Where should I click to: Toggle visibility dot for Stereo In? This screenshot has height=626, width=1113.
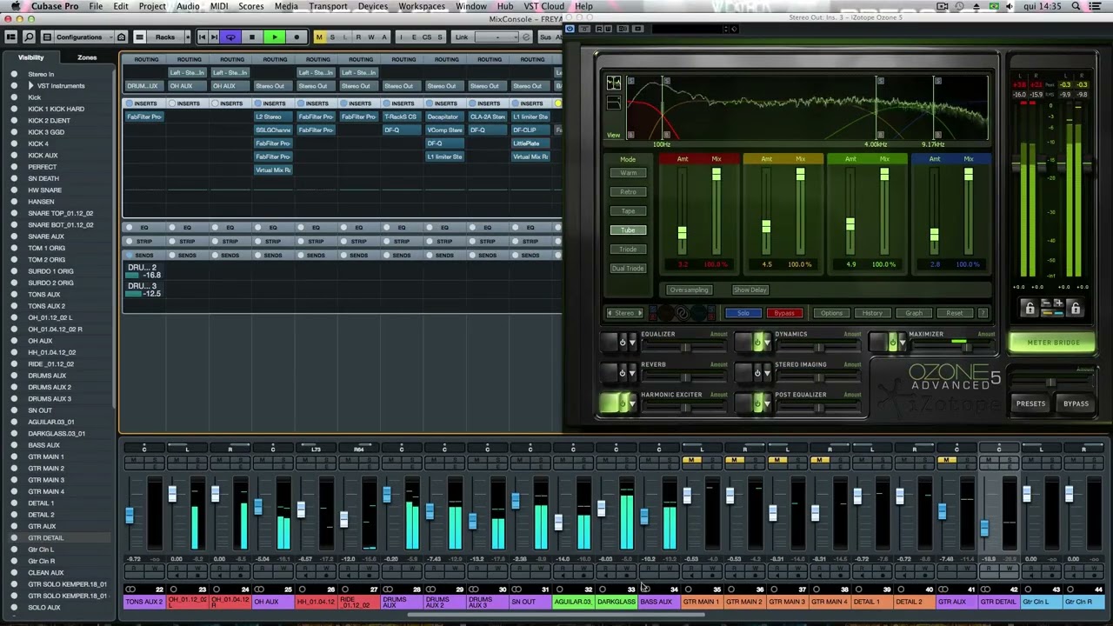tap(14, 74)
